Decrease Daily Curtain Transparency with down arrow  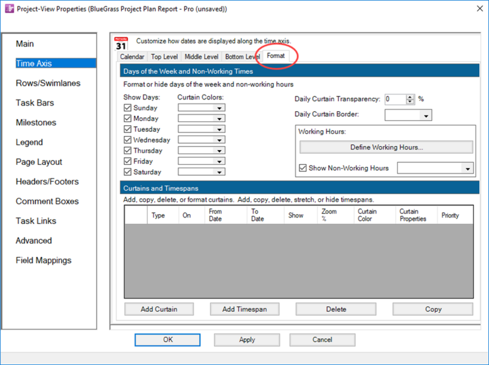click(410, 102)
